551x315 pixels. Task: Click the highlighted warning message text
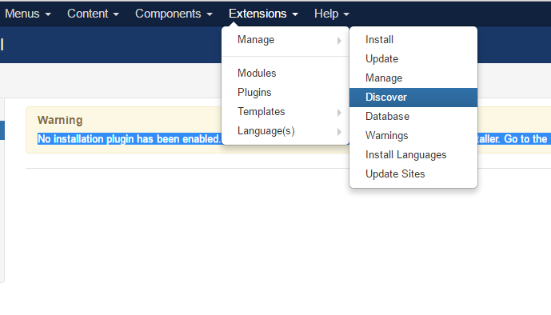pyautogui.click(x=130, y=139)
